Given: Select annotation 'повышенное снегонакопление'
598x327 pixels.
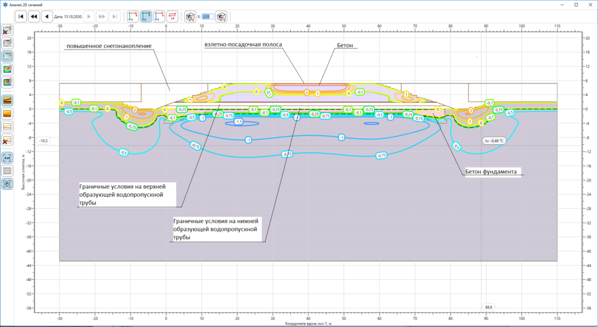Looking at the screenshot, I should pyautogui.click(x=109, y=46).
